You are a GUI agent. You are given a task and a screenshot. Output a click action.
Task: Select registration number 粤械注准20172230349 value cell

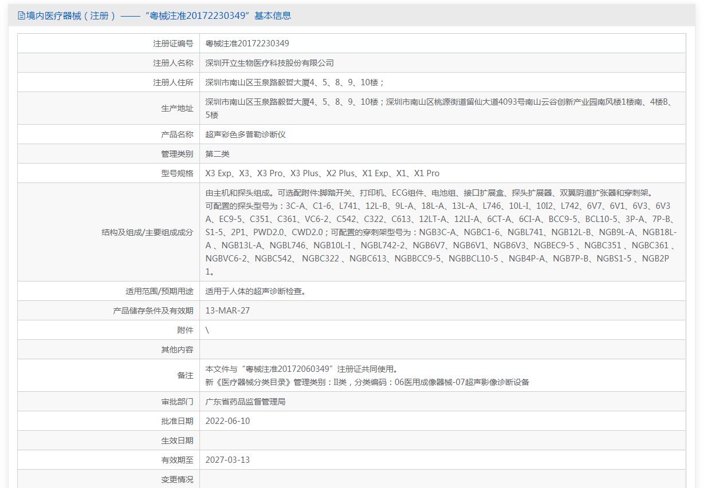coord(442,43)
